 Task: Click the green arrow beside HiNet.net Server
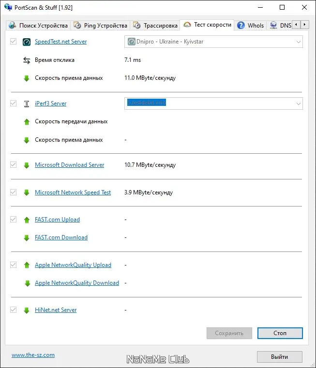(x=27, y=310)
